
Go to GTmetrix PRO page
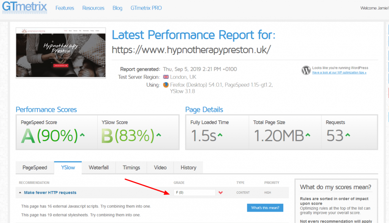click(x=146, y=8)
